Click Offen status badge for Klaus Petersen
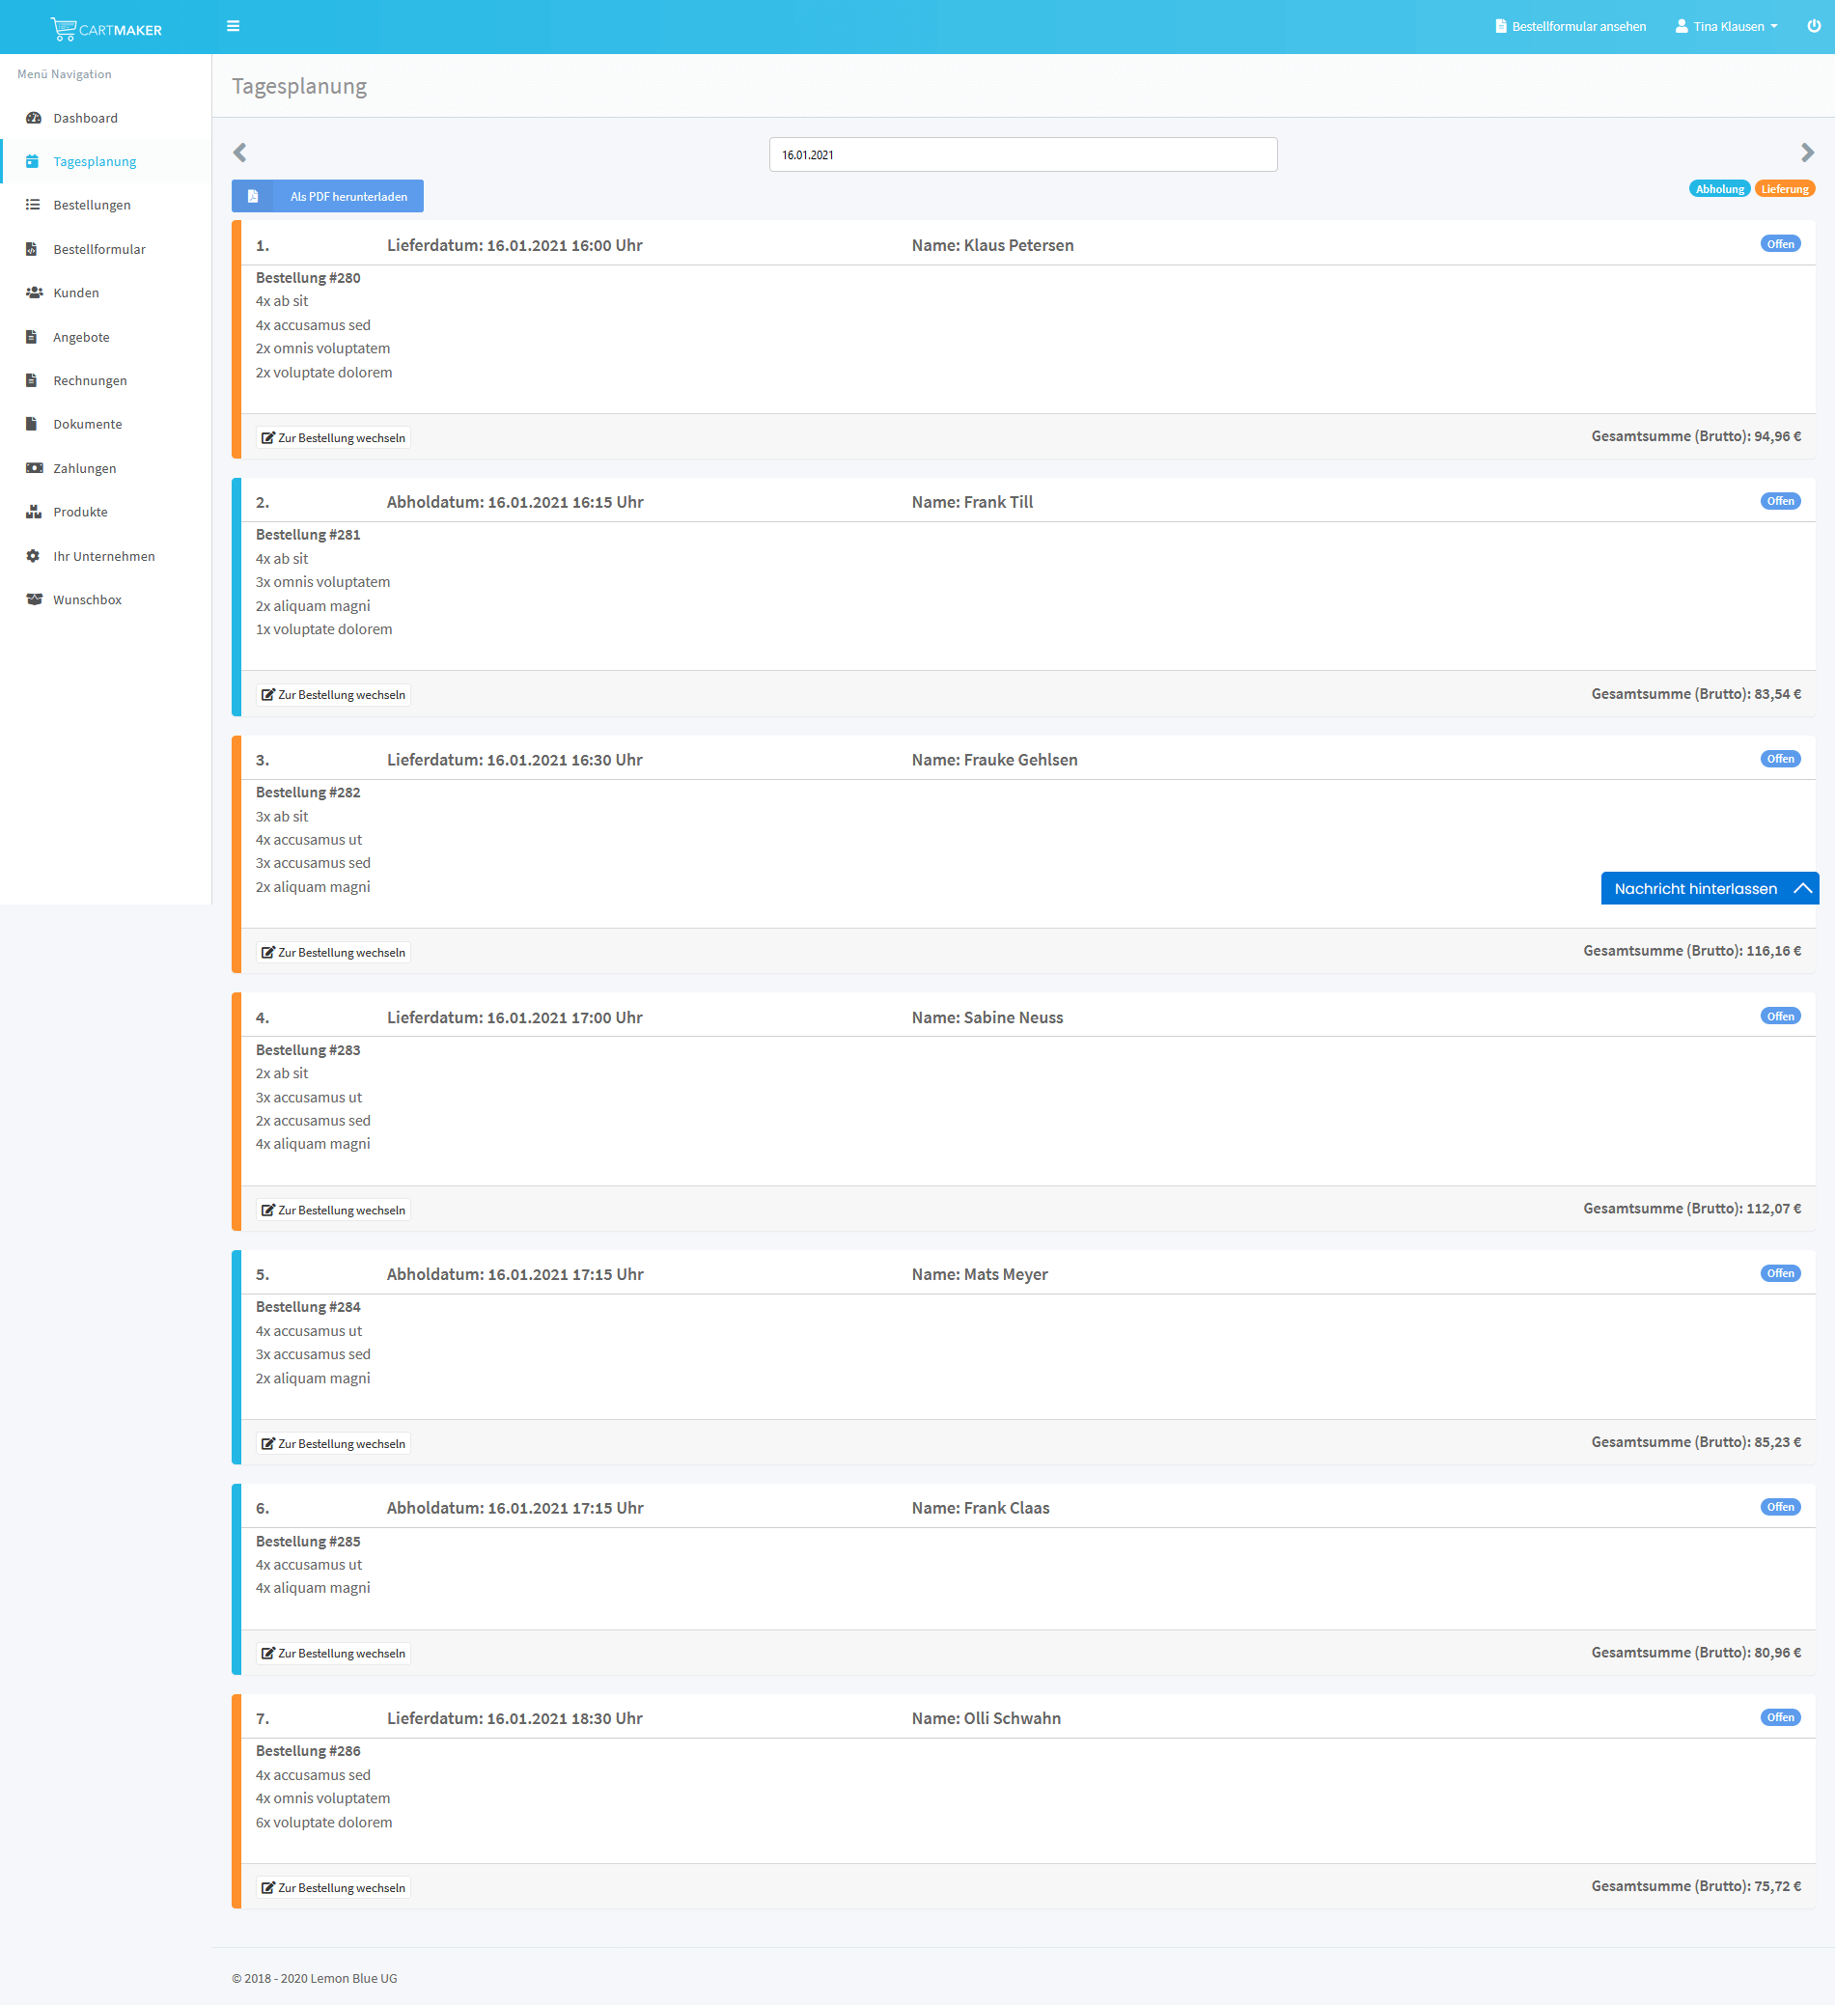 pyautogui.click(x=1779, y=244)
